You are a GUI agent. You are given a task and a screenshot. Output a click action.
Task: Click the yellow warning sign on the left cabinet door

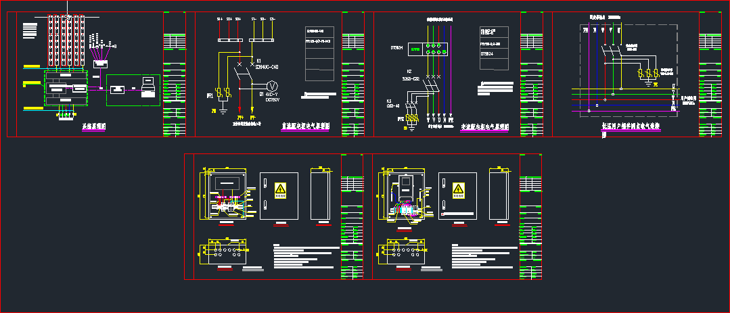280,189
